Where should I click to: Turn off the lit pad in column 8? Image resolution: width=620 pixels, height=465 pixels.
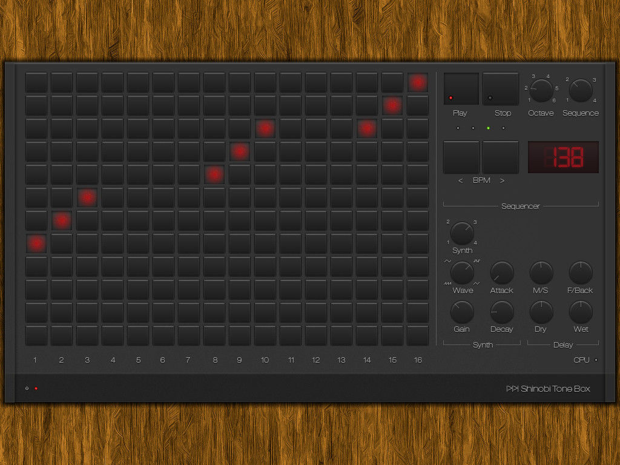point(214,174)
